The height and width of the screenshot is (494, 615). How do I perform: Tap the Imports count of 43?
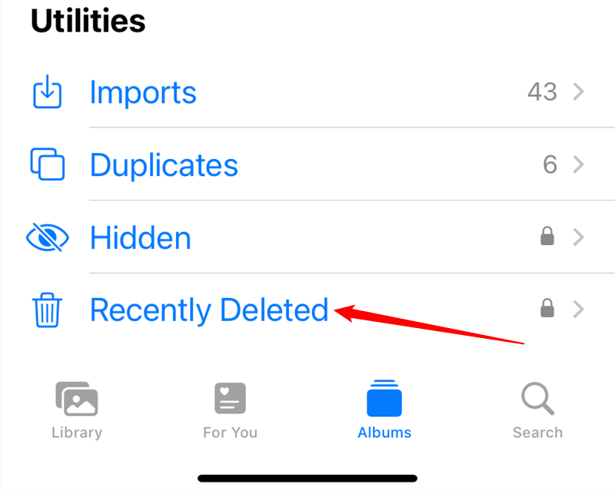click(x=542, y=92)
